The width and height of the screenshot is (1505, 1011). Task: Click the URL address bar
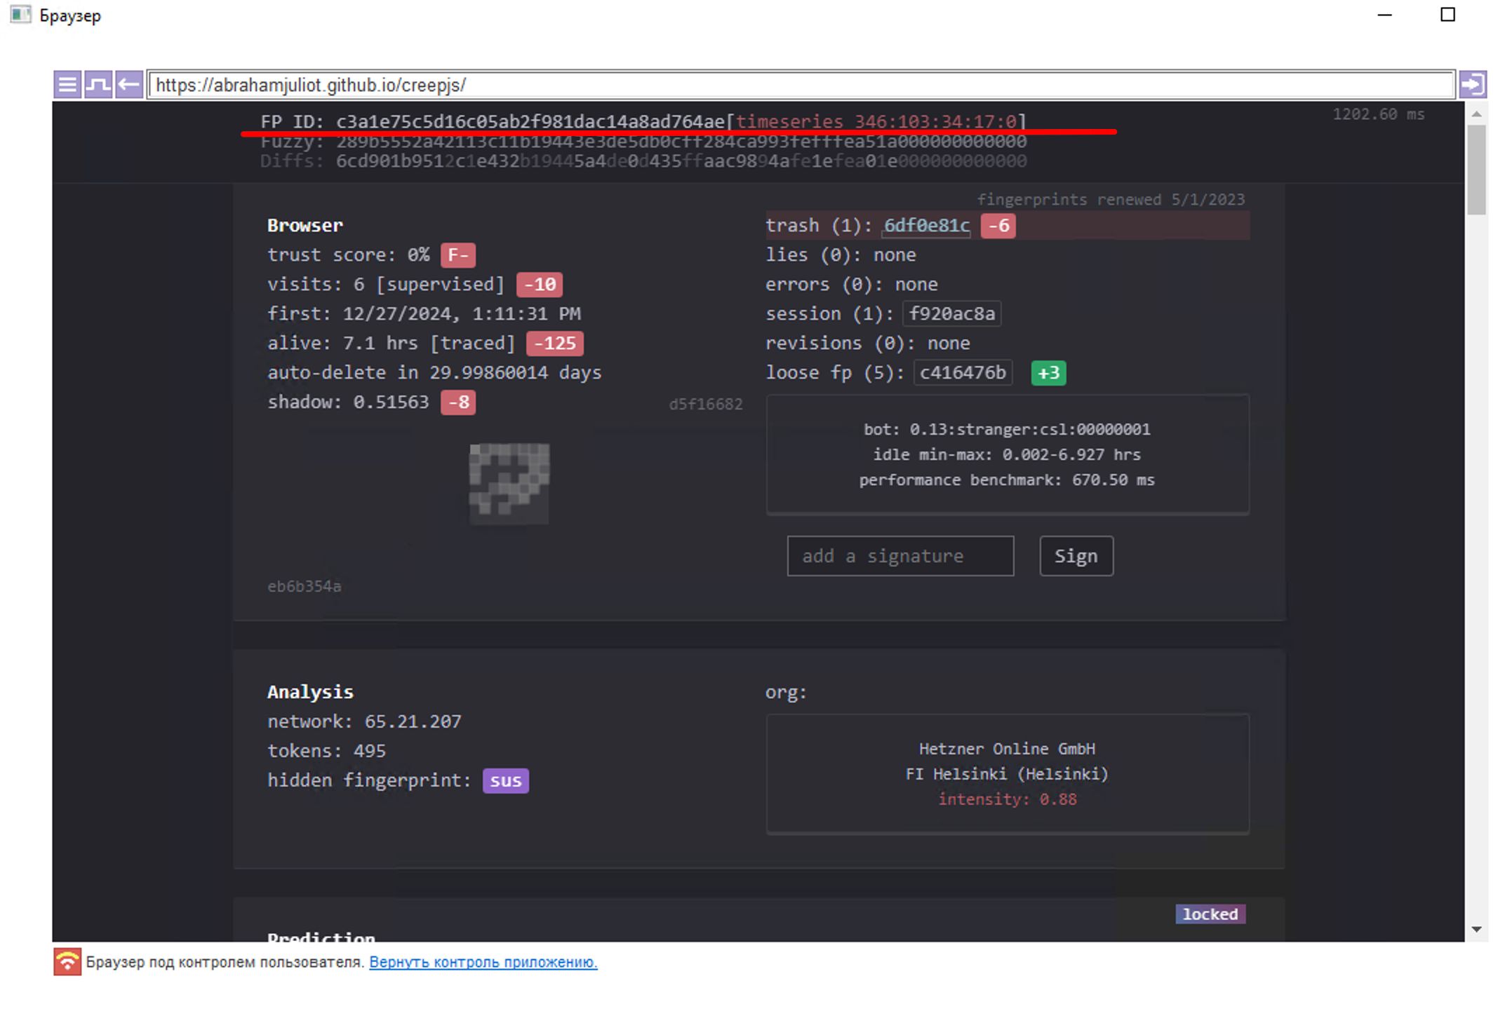pyautogui.click(x=800, y=85)
